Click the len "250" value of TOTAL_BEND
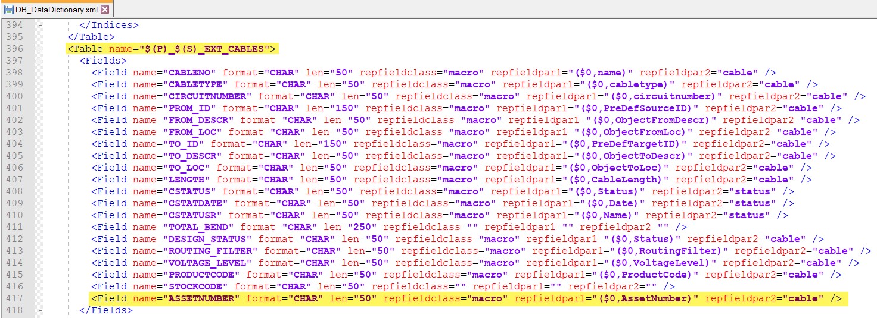The image size is (877, 318). click(x=362, y=227)
